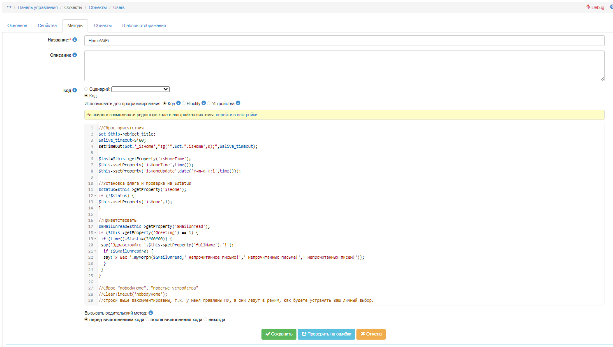Collapse code fold arrow at line 18
This screenshot has width=613, height=347.
pos(95,233)
